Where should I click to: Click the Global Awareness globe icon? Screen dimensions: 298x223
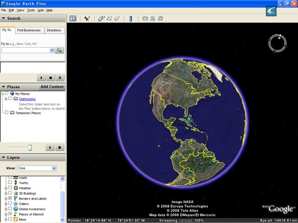click(16, 209)
